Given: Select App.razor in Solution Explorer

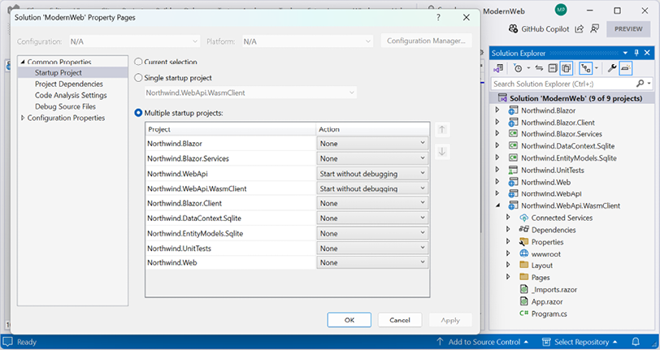Looking at the screenshot, I should pyautogui.click(x=547, y=301).
